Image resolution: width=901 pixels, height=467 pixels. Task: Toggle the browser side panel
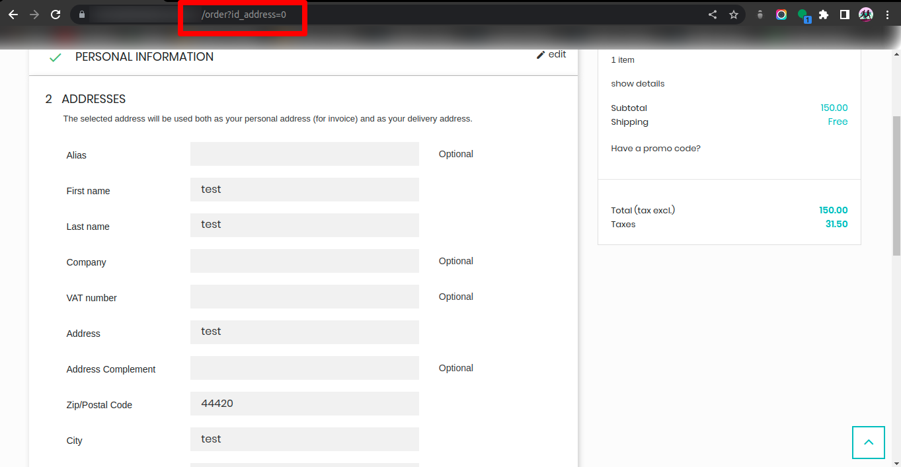[845, 15]
